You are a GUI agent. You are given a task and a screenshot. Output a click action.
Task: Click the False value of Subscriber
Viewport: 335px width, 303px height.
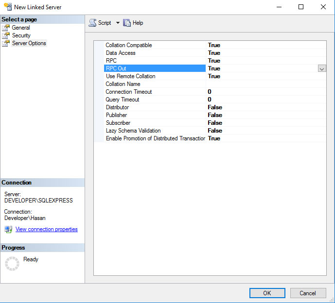click(x=215, y=123)
